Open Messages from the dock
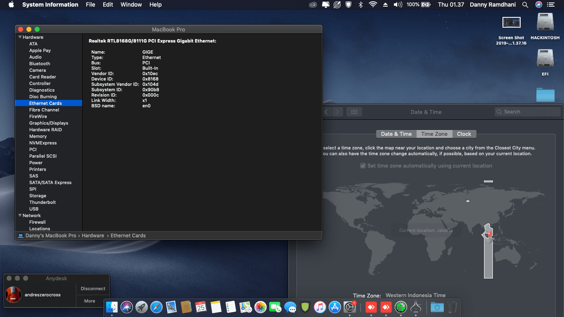 290,307
